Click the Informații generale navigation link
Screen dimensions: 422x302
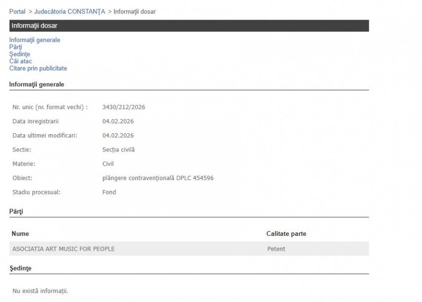[x=35, y=40]
